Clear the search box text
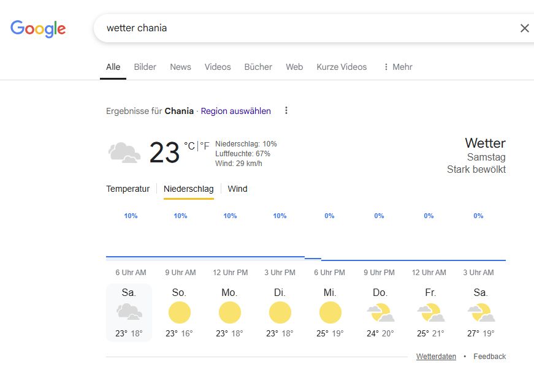534x375 pixels. [524, 28]
